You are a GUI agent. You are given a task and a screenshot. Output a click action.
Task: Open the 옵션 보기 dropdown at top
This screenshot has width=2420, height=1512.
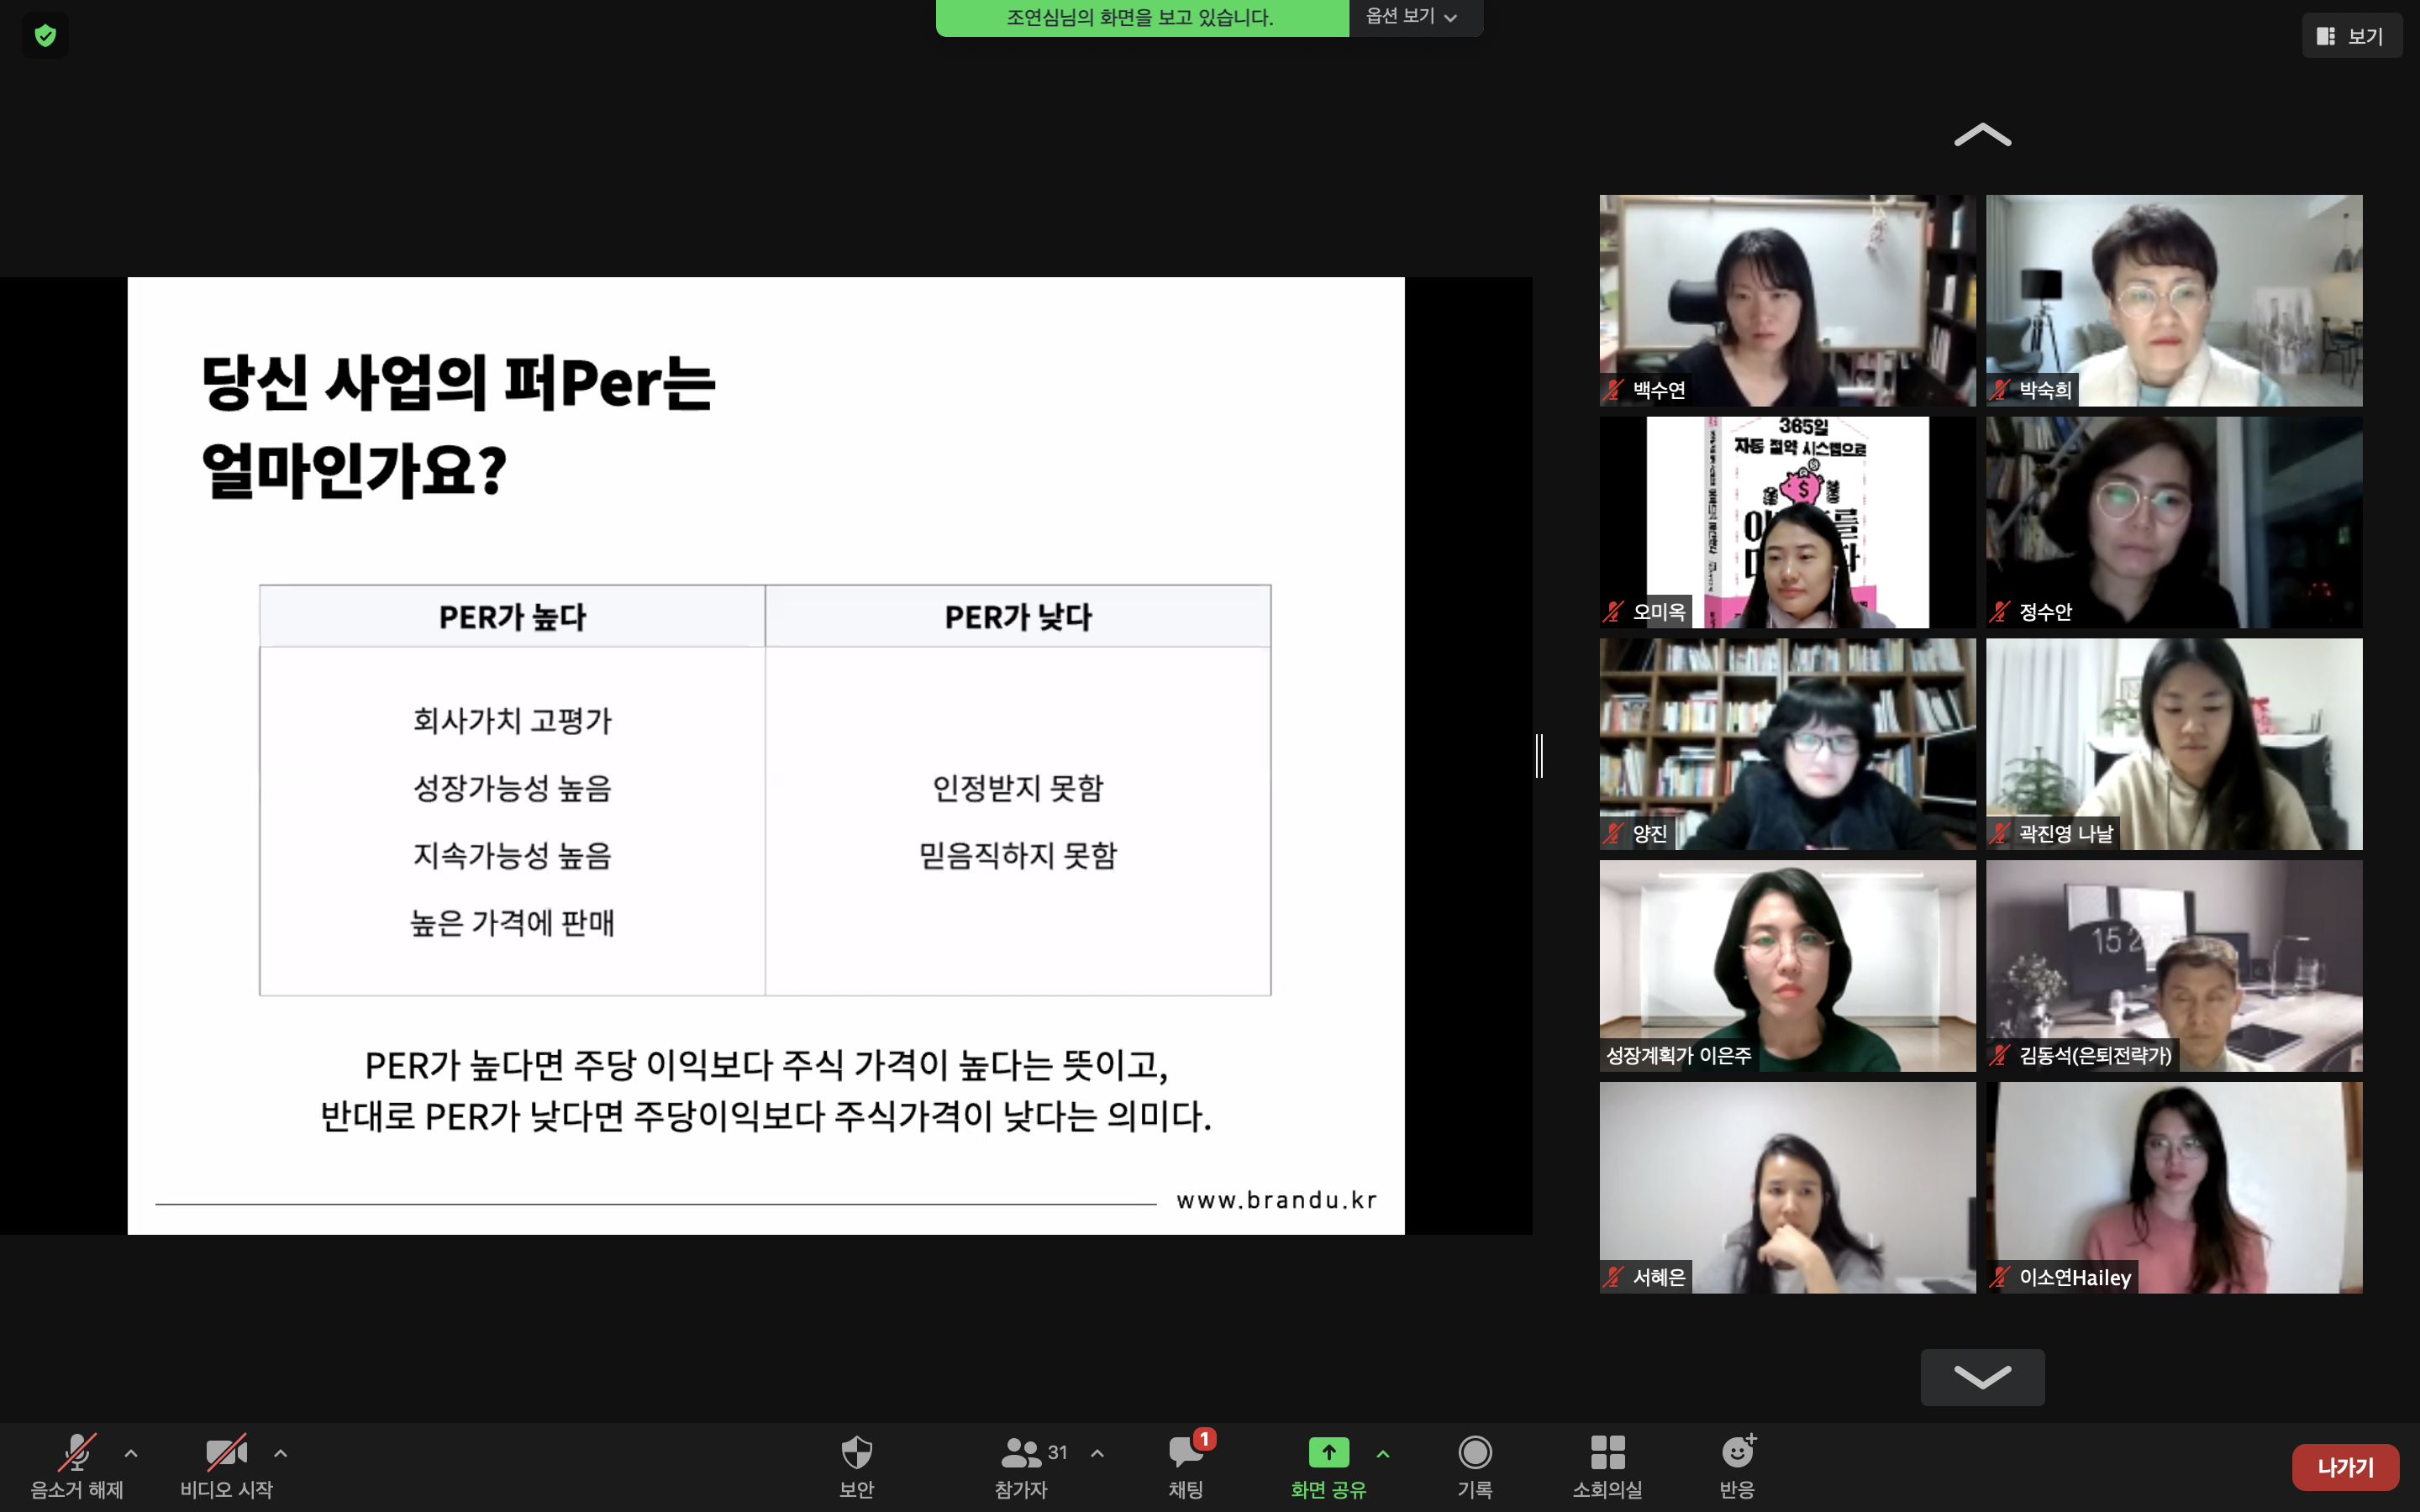click(x=1412, y=17)
